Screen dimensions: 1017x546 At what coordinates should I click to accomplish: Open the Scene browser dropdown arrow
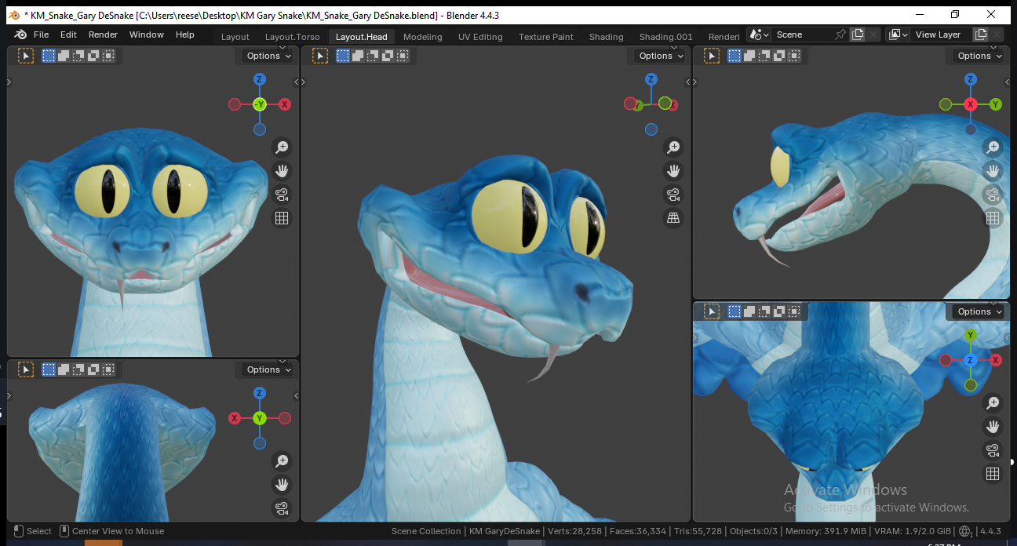coord(765,34)
